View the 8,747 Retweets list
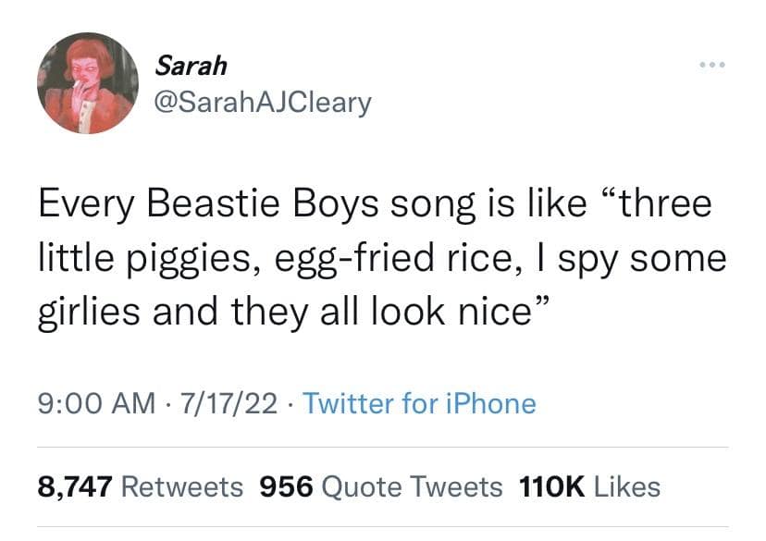This screenshot has width=766, height=541. point(141,486)
